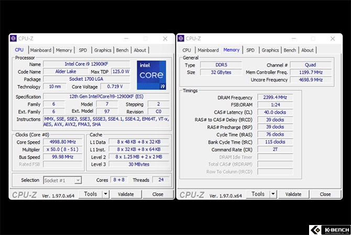Image resolution: width=351 pixels, height=235 pixels.
Task: Click L1 Inst. value '8 x 32 KB + 8 x 64 KB'
Action: pos(139,149)
